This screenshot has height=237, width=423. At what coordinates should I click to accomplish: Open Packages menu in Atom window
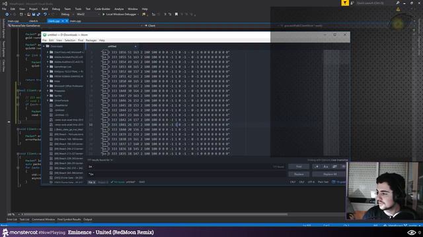[x=91, y=40]
